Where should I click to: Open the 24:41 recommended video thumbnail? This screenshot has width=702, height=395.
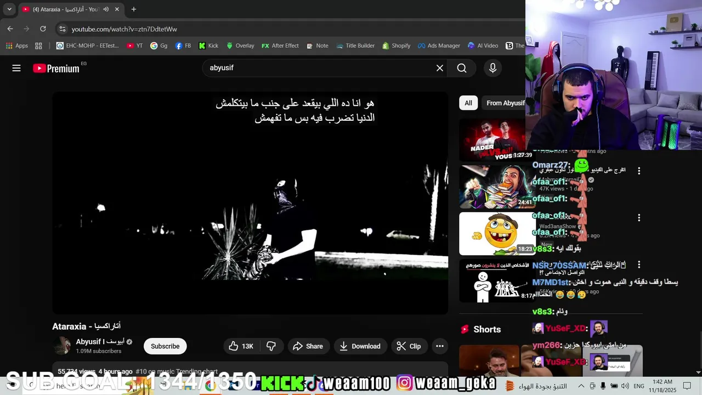[x=497, y=187]
